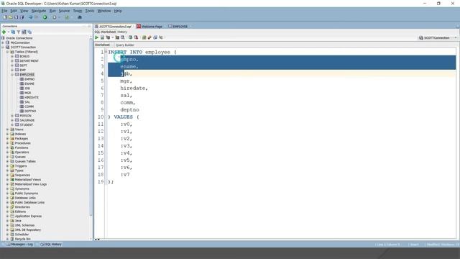The image size is (460, 259).
Task: Expand the PERSON table node
Action: pyautogui.click(x=12, y=116)
